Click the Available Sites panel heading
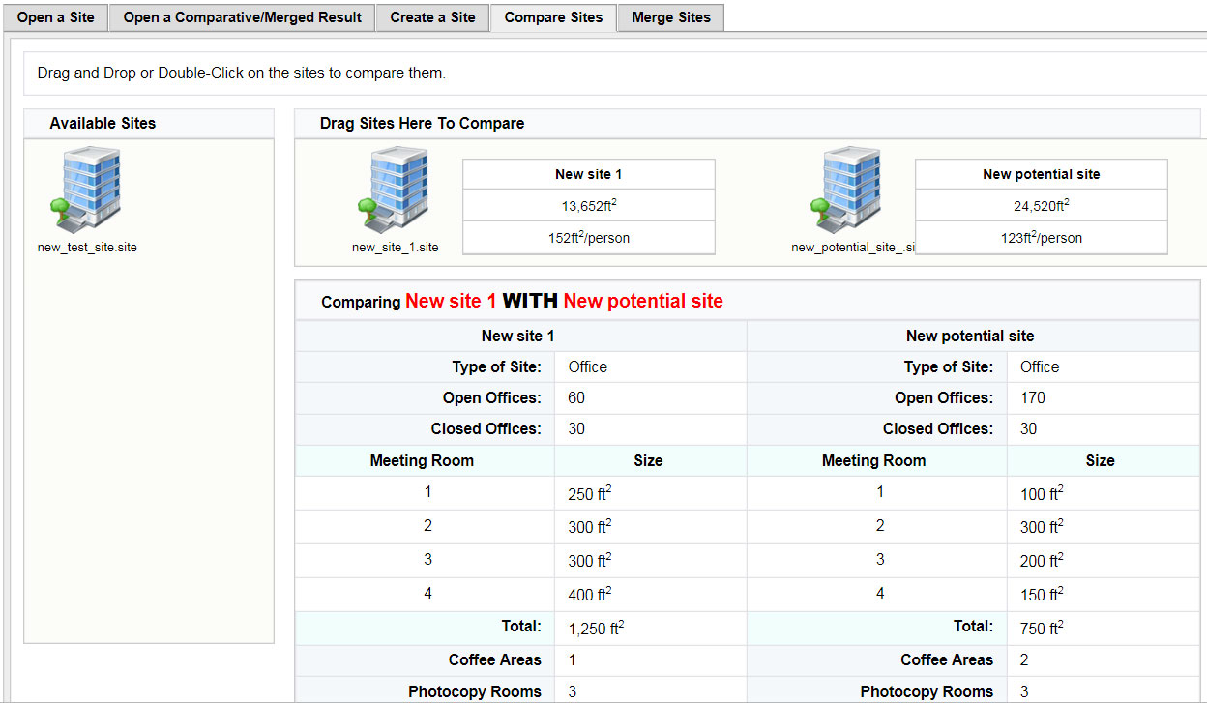 [x=103, y=123]
